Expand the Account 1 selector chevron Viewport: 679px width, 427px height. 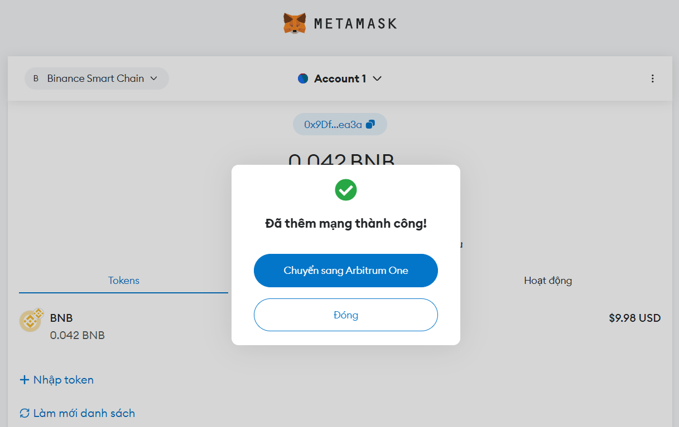[377, 78]
